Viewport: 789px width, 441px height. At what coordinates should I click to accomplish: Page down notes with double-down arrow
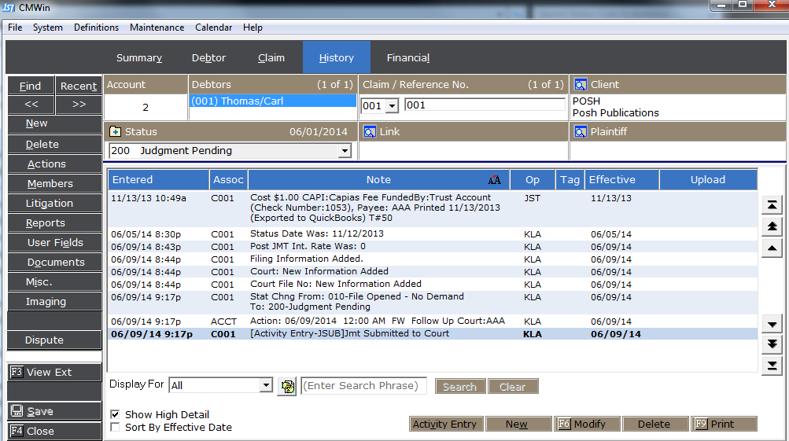coord(772,344)
